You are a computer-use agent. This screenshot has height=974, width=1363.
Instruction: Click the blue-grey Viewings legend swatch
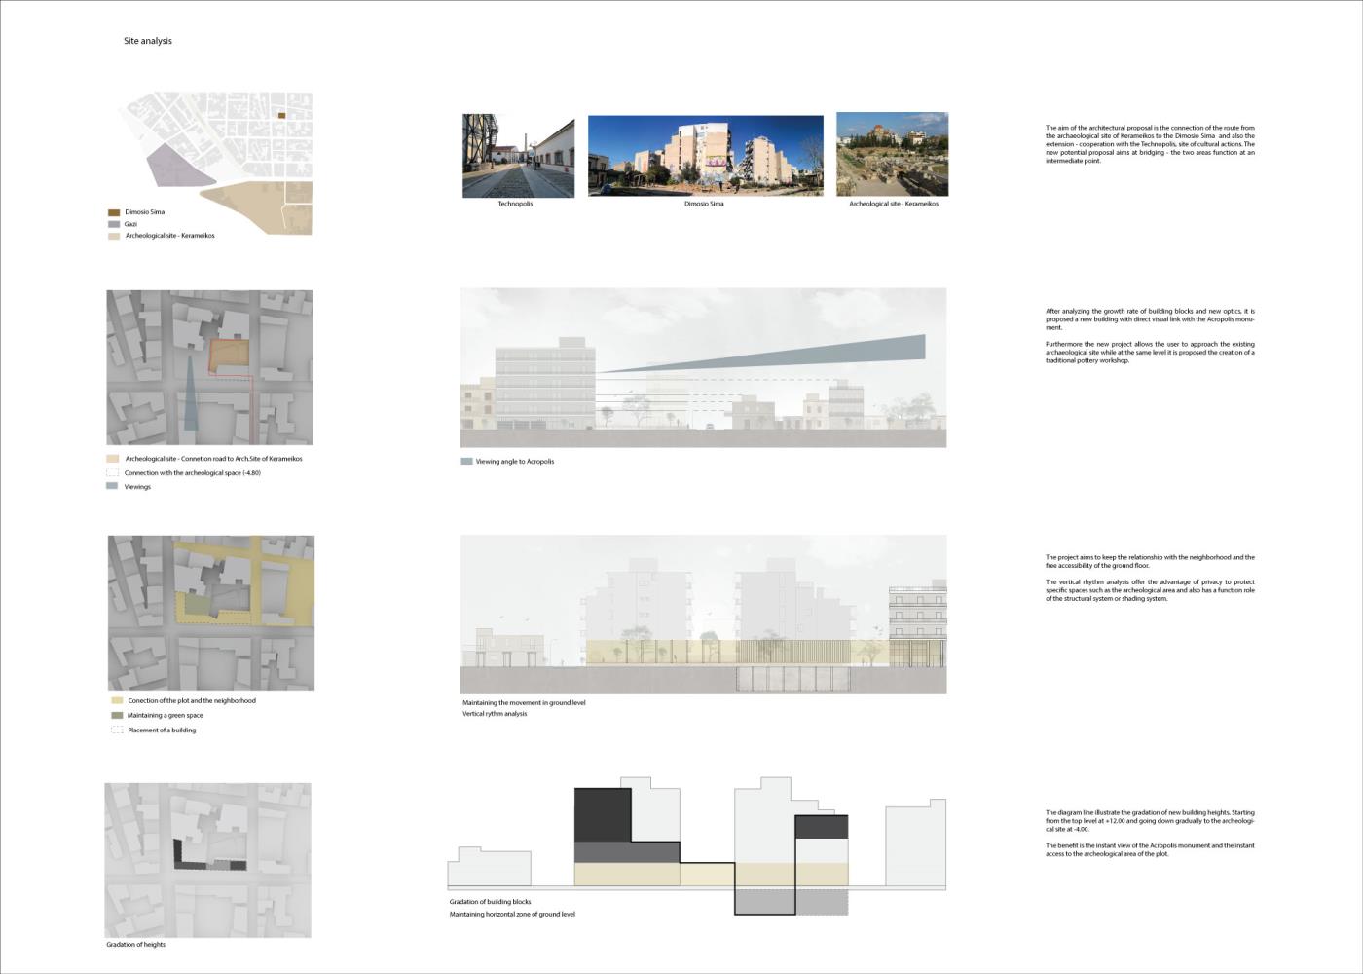[112, 486]
